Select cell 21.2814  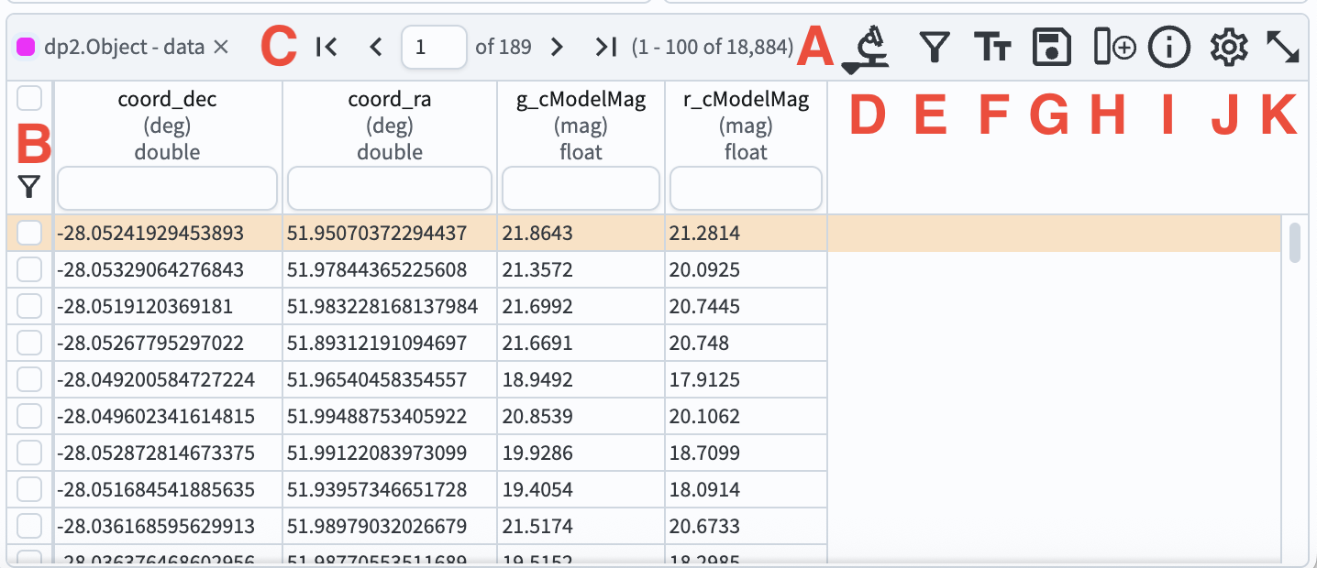(x=746, y=234)
